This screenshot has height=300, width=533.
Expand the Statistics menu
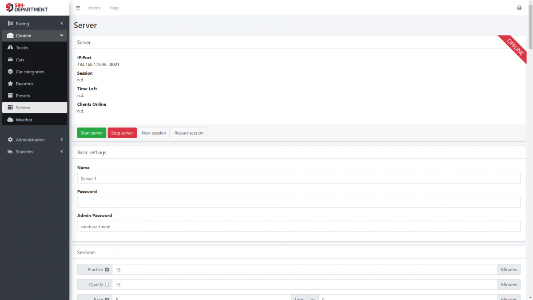tap(35, 152)
